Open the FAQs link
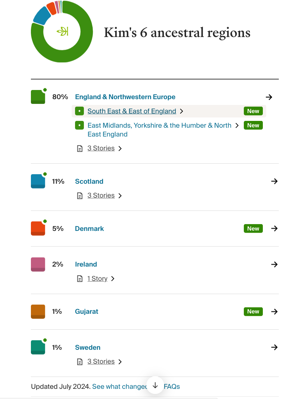This screenshot has height=399, width=308. point(172,386)
